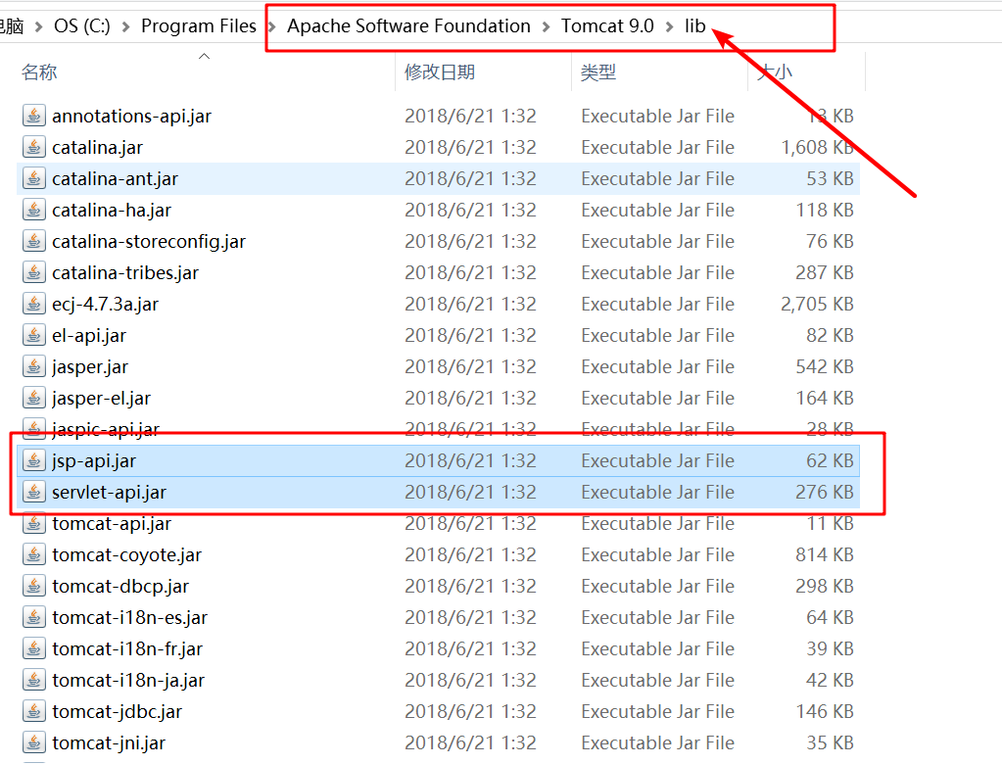1002x765 pixels.
Task: Click the jasper-el.jar file icon
Action: coord(34,398)
